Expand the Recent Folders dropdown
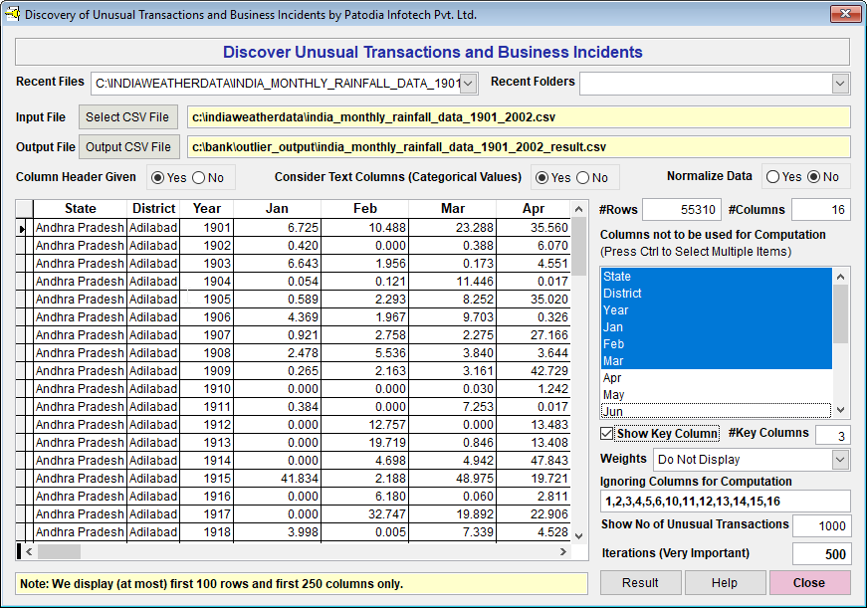The width and height of the screenshot is (867, 608). click(x=840, y=84)
